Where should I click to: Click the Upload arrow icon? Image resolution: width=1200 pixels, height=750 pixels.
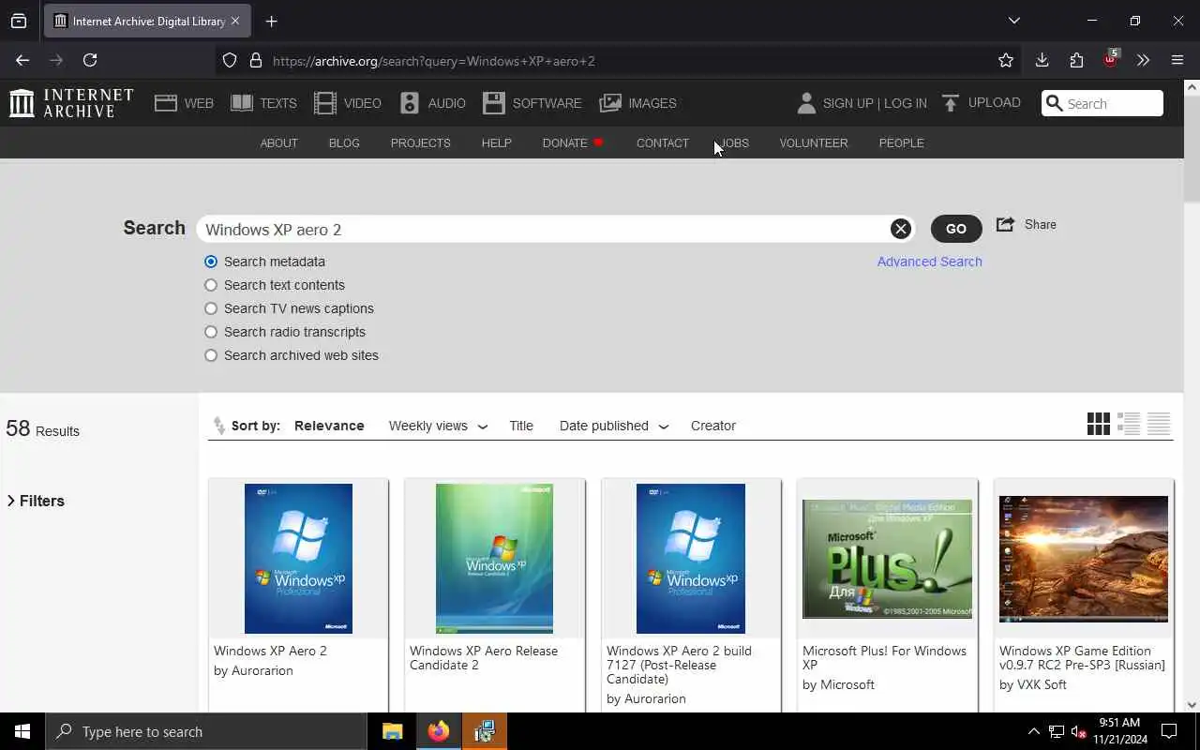951,103
